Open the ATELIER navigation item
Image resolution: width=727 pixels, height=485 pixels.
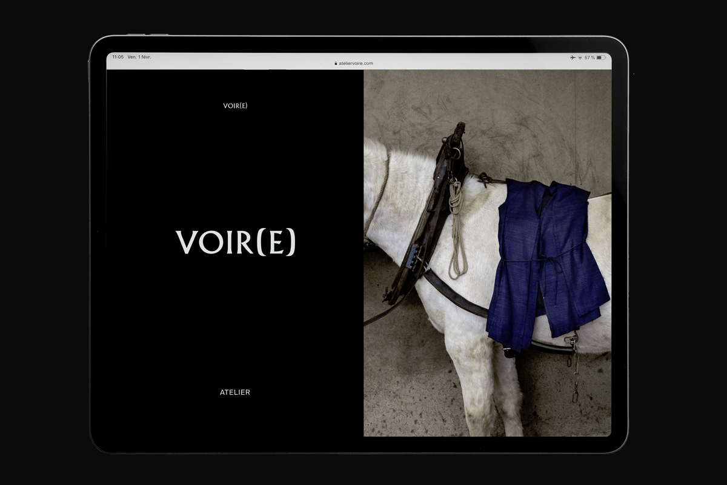point(236,392)
